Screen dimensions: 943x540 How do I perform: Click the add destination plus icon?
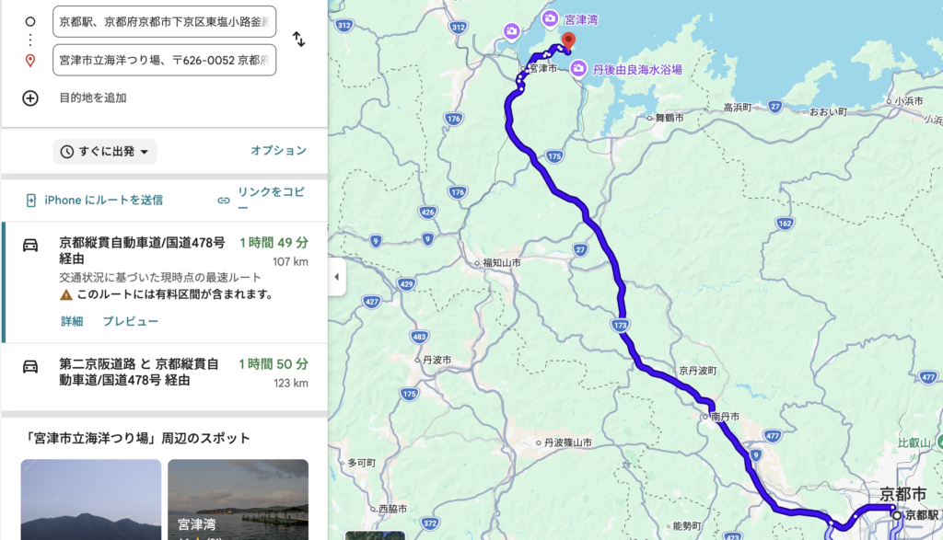click(x=30, y=98)
